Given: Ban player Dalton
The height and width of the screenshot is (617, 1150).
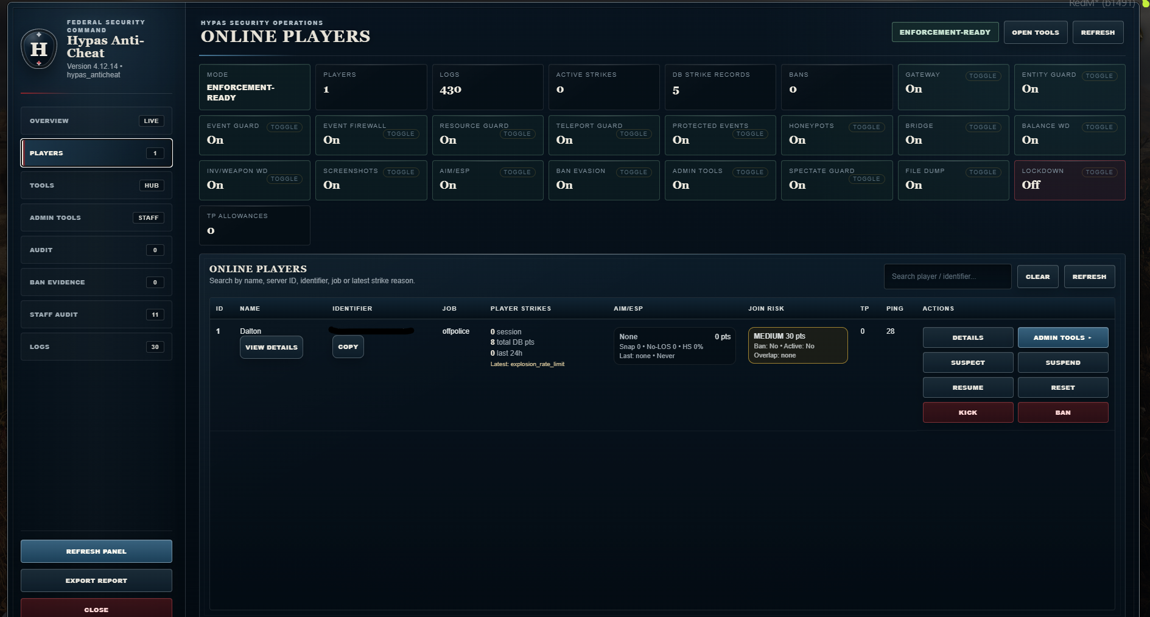Looking at the screenshot, I should pos(1063,412).
